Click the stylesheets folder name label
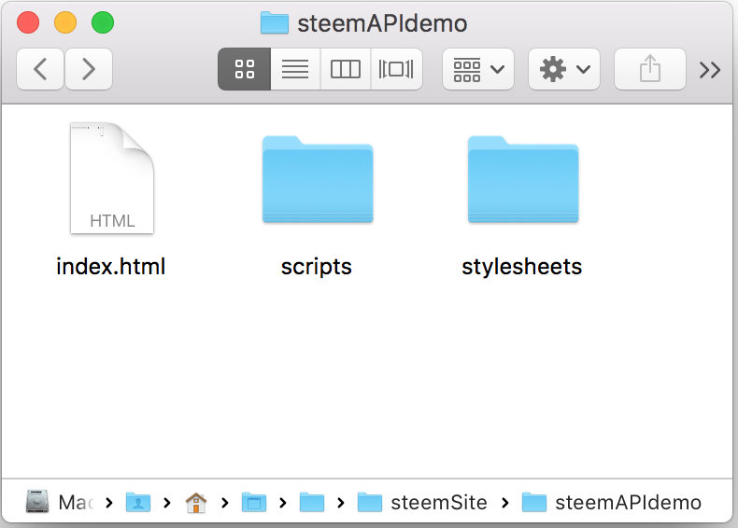The width and height of the screenshot is (738, 528). 522,267
